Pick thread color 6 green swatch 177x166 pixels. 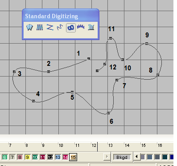[x=5, y=157]
